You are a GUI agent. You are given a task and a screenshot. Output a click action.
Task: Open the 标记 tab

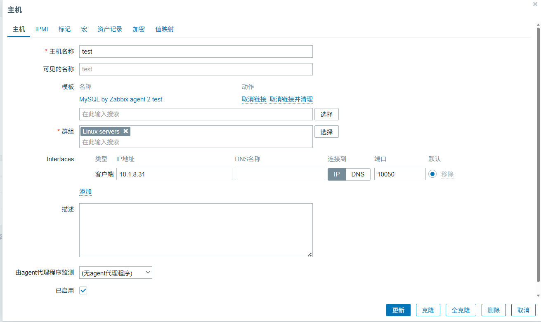64,29
